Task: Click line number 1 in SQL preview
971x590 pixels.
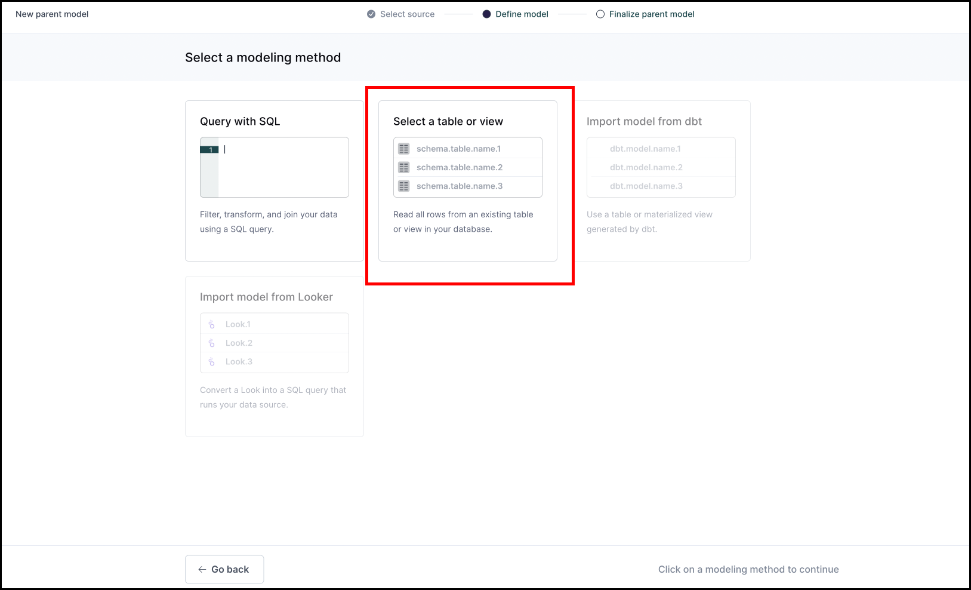Action: point(210,150)
